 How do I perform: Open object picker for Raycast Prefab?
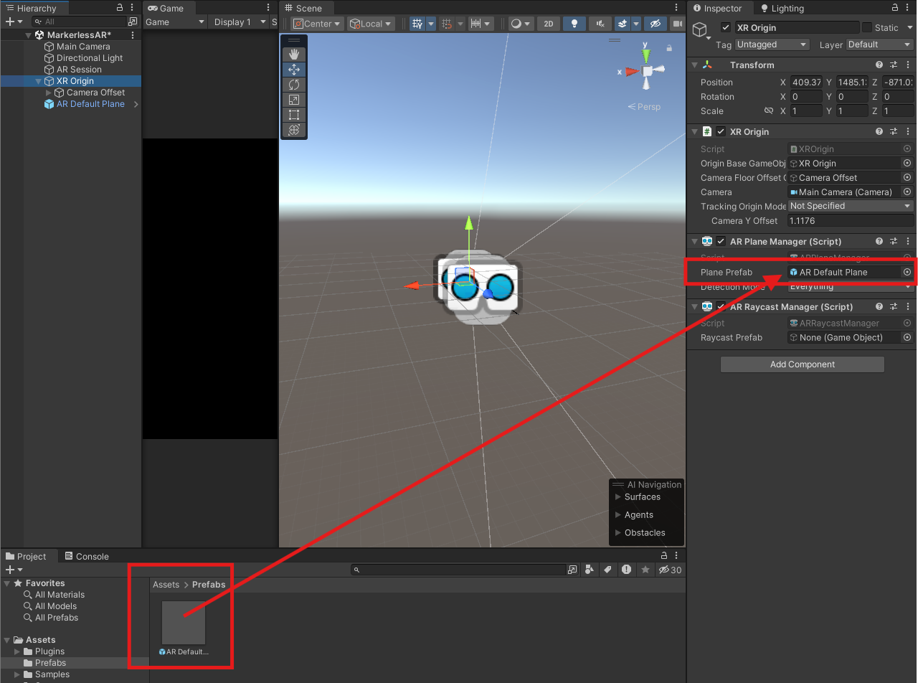pyautogui.click(x=907, y=337)
